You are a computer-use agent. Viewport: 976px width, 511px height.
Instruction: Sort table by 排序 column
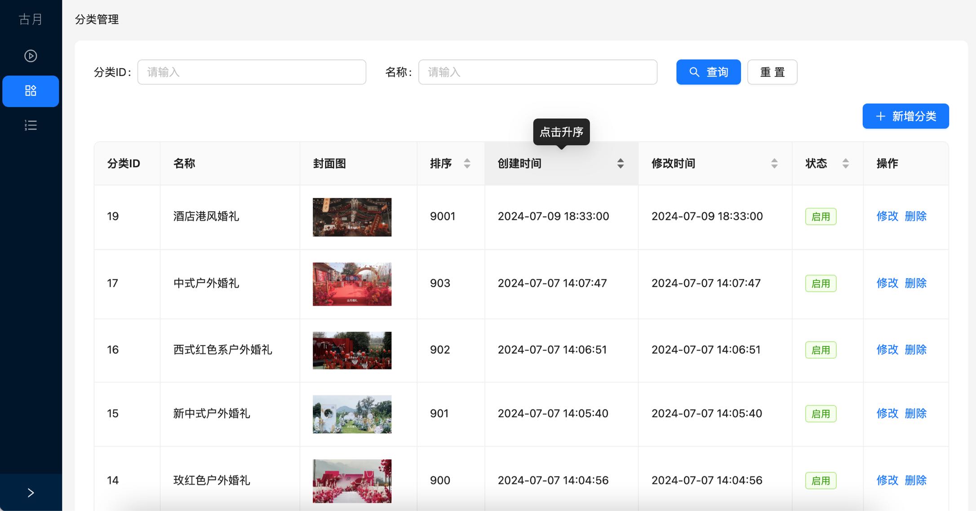(x=451, y=164)
